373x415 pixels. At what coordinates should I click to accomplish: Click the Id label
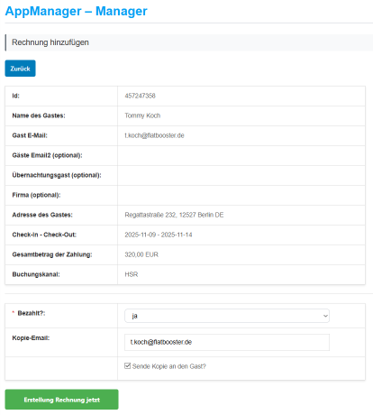click(15, 96)
